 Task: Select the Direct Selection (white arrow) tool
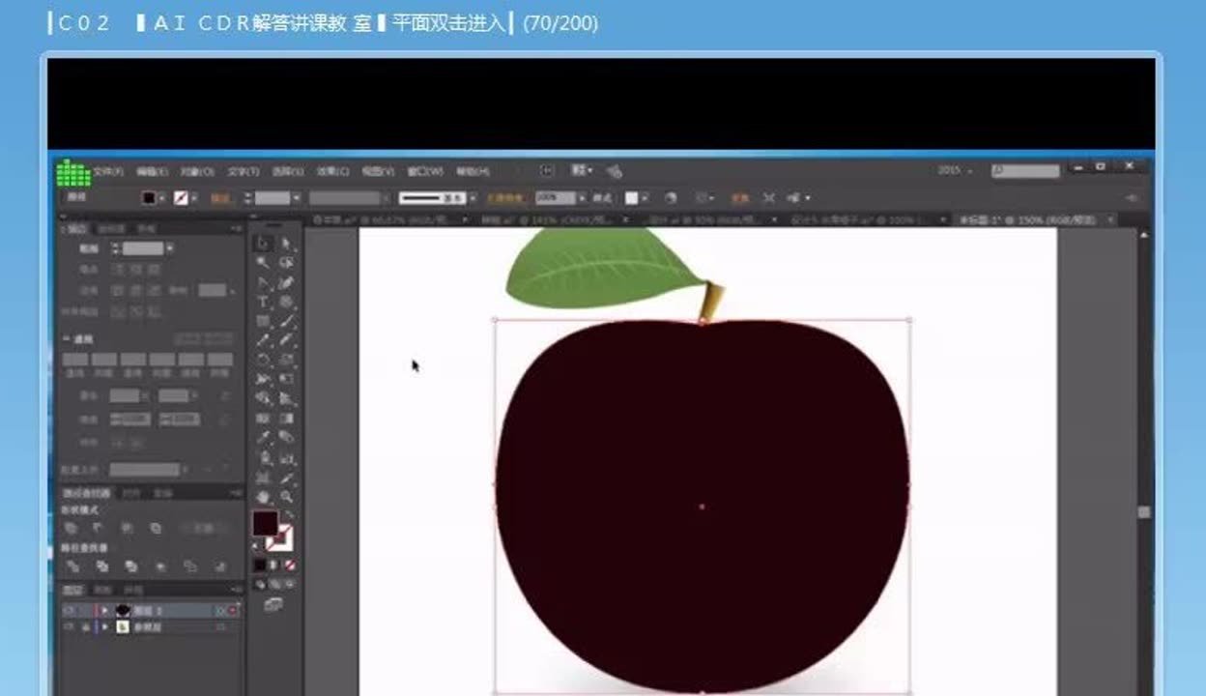coord(286,244)
